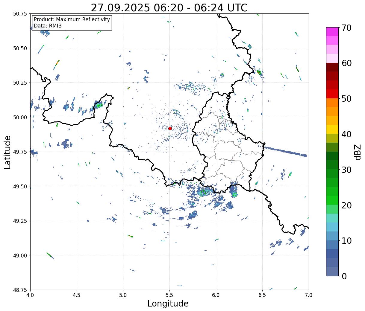The width and height of the screenshot is (365, 311).
Task: Click the colorbar tick label 70
Action: pyautogui.click(x=346, y=28)
